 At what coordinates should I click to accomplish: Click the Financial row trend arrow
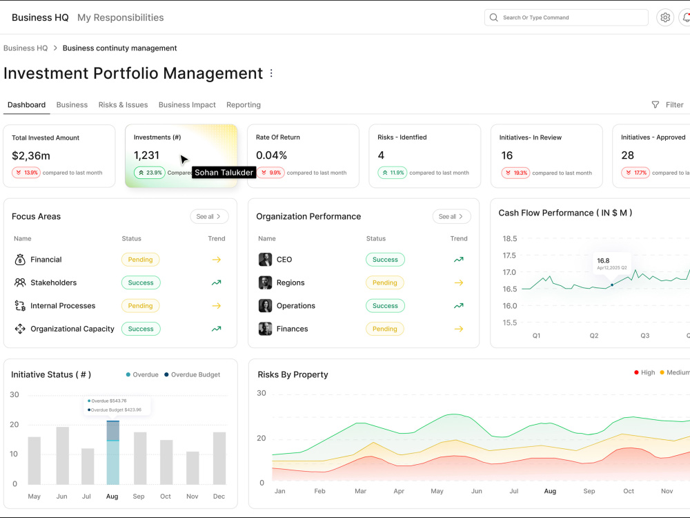[216, 260]
